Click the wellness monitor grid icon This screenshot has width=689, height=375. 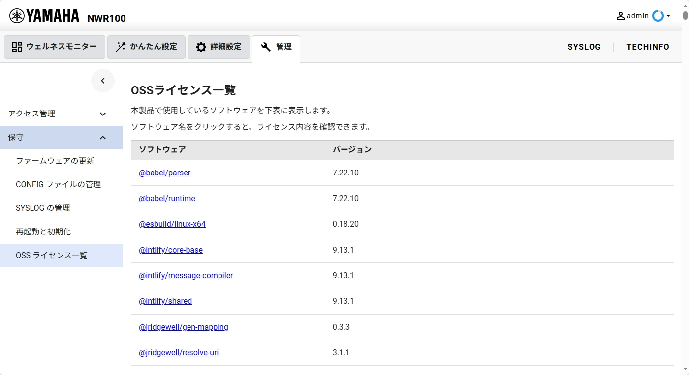pos(17,47)
